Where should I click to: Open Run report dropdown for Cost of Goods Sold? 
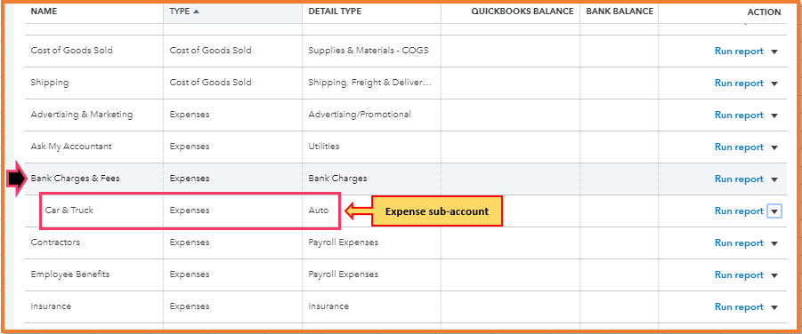[774, 52]
